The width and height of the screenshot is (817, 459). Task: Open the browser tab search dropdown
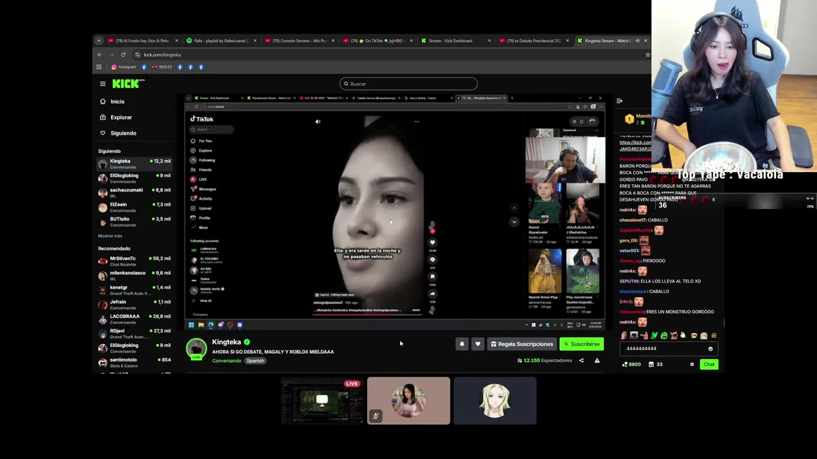pyautogui.click(x=98, y=41)
